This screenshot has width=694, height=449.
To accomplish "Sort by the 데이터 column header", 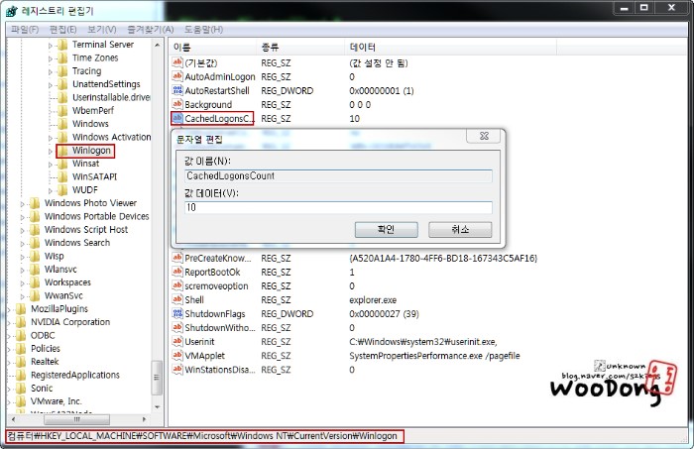I will pyautogui.click(x=450, y=47).
